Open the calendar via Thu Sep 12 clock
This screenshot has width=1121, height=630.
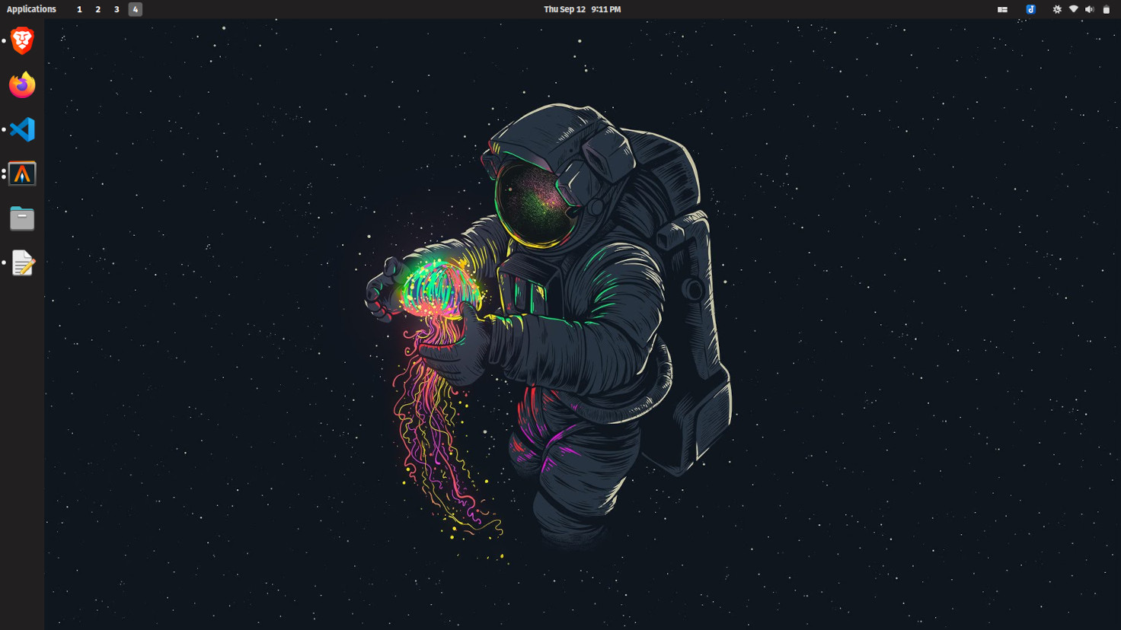[x=582, y=9]
